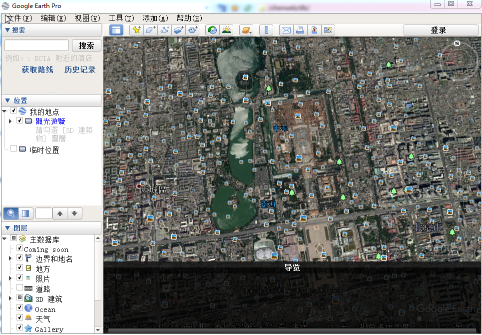Toggle the 觀光游覽 folder checkbox

coord(19,120)
